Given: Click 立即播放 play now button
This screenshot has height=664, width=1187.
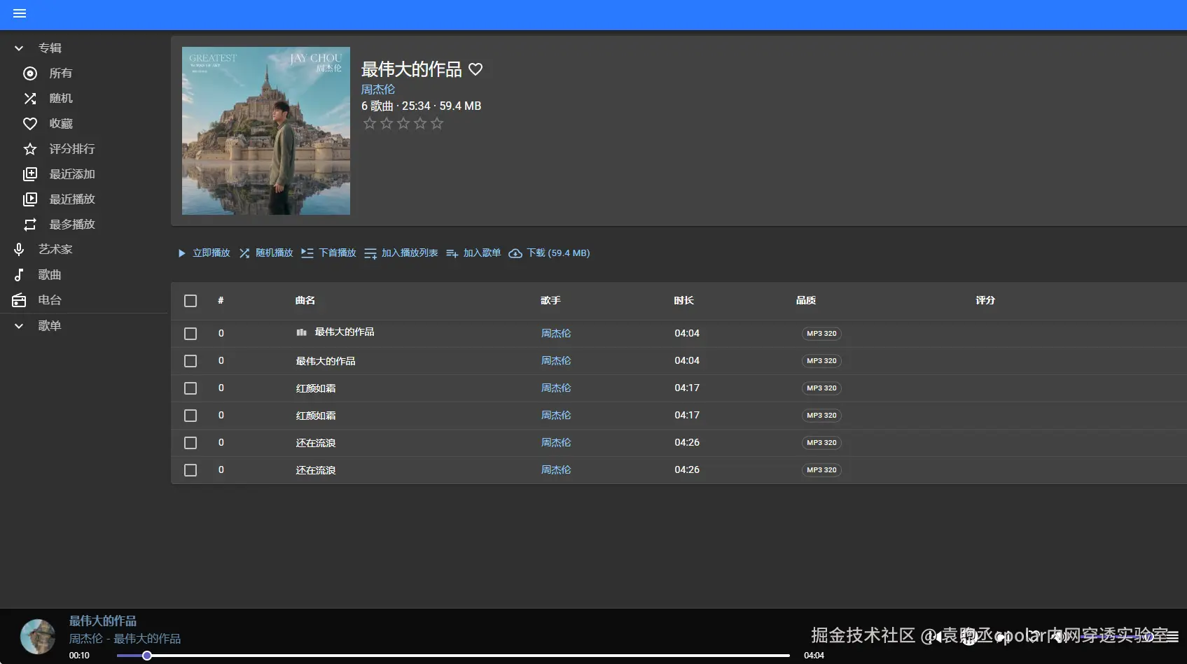Looking at the screenshot, I should pos(204,253).
